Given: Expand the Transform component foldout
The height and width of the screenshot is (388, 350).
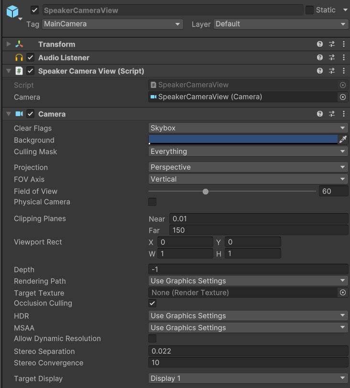Looking at the screenshot, I should (x=9, y=44).
